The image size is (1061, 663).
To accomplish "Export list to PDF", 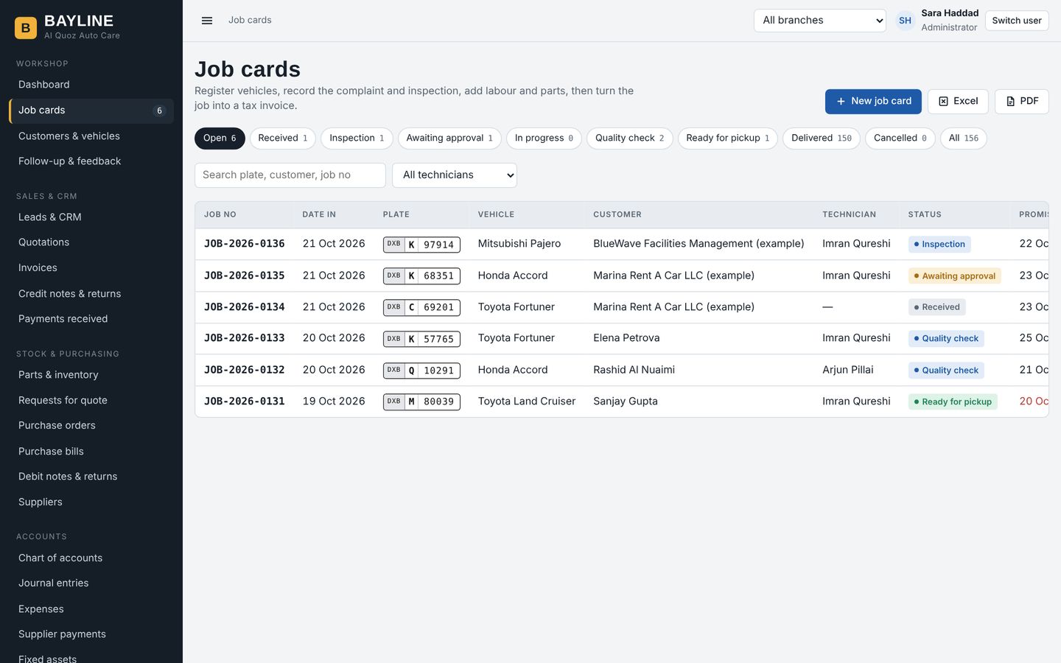I will click(x=1021, y=102).
